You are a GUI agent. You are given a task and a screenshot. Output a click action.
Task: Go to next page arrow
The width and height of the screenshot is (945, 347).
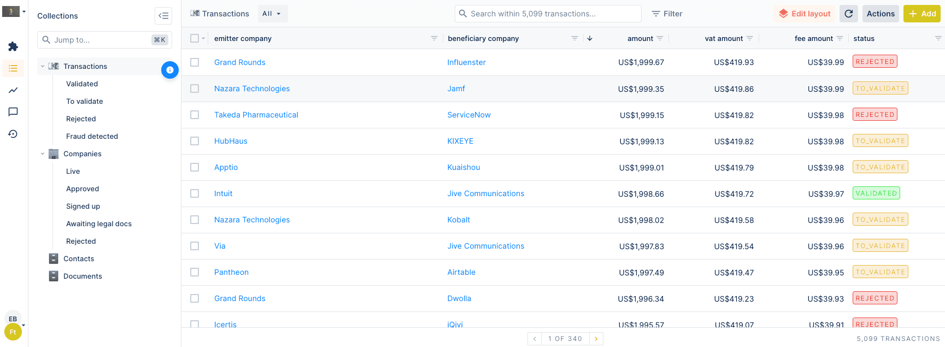(596, 339)
